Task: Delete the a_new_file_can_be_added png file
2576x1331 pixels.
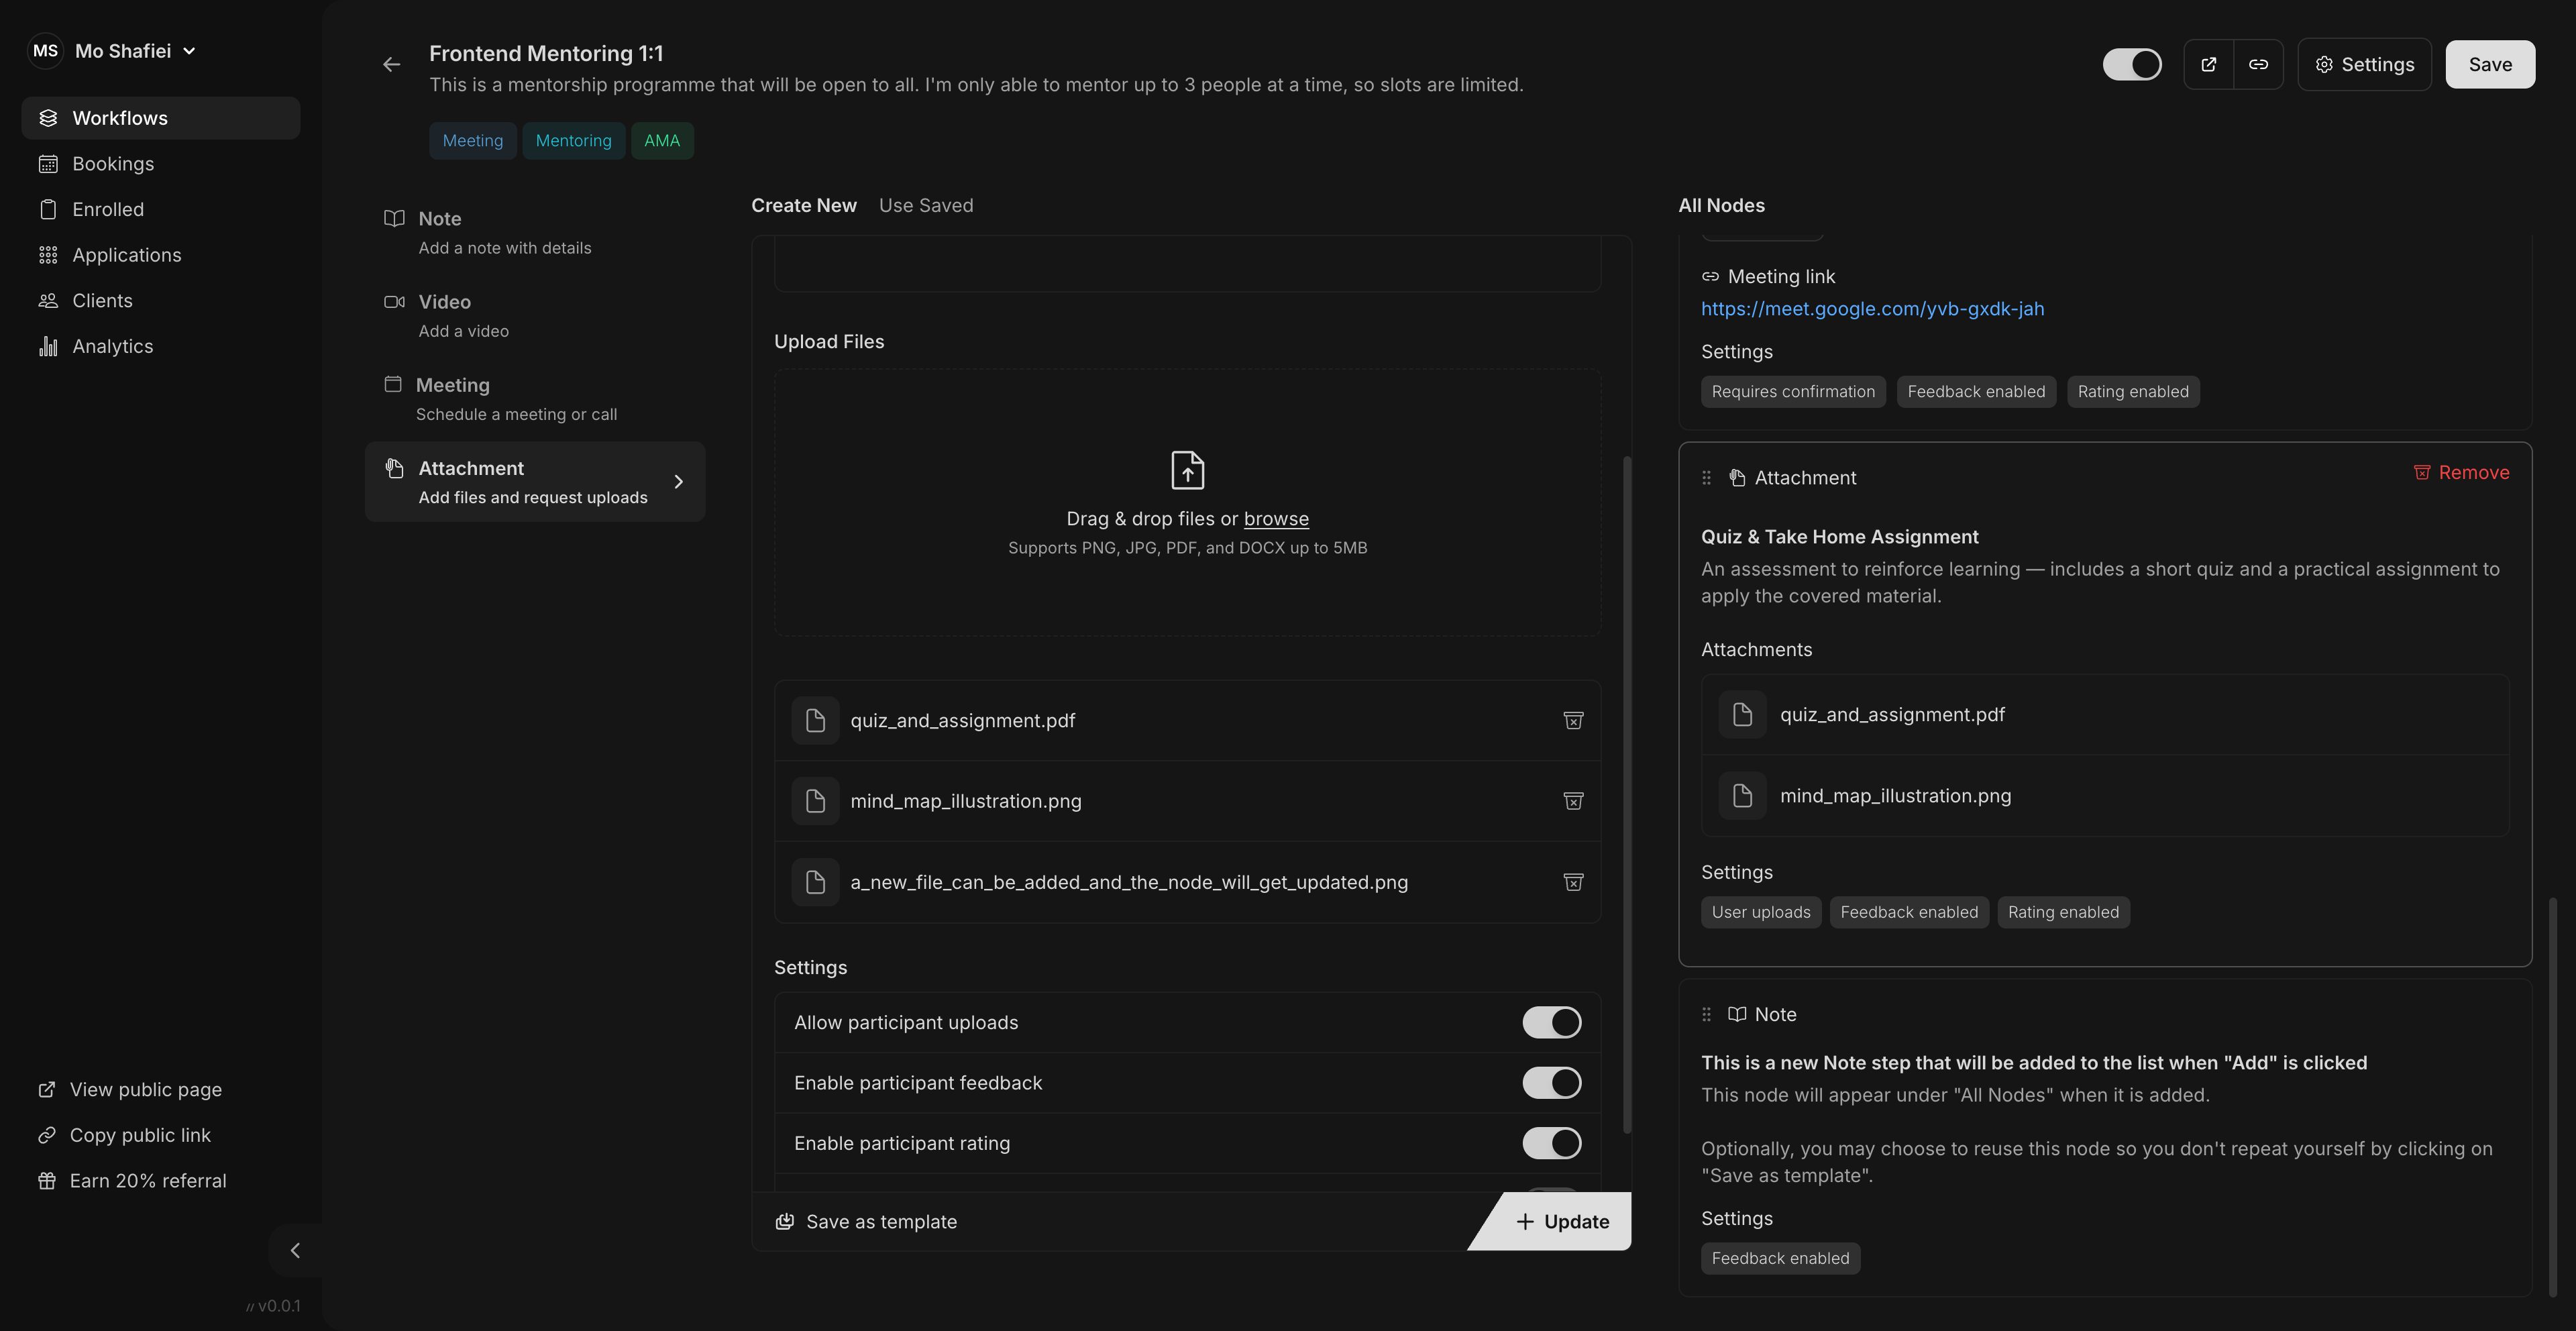Action: coord(1572,882)
